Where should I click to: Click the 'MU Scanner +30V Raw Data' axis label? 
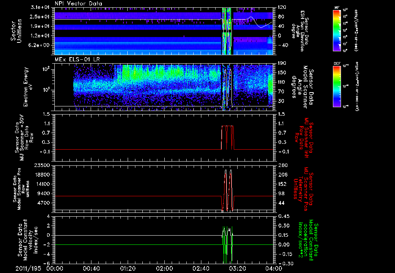24,138
